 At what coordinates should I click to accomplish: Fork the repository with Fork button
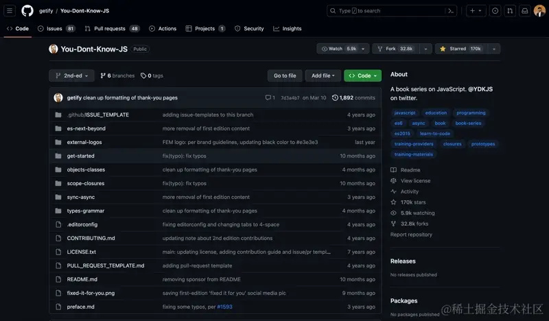[x=397, y=49]
